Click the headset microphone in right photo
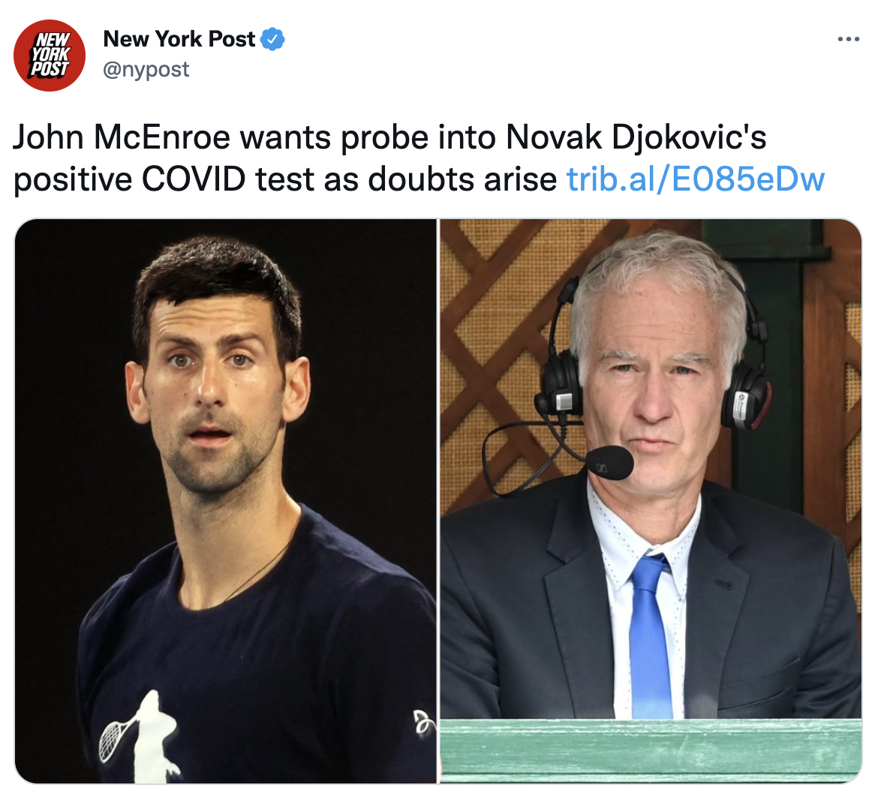 [610, 462]
